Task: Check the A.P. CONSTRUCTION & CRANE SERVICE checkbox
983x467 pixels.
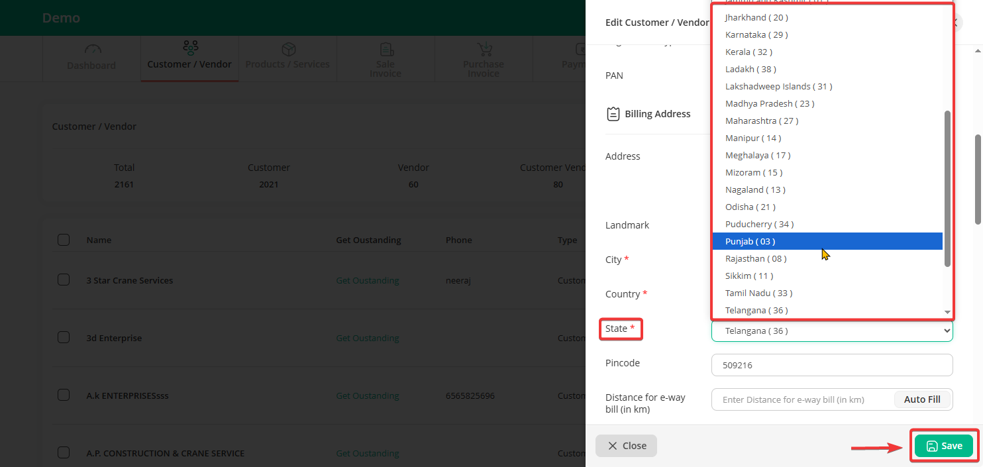Action: click(64, 453)
